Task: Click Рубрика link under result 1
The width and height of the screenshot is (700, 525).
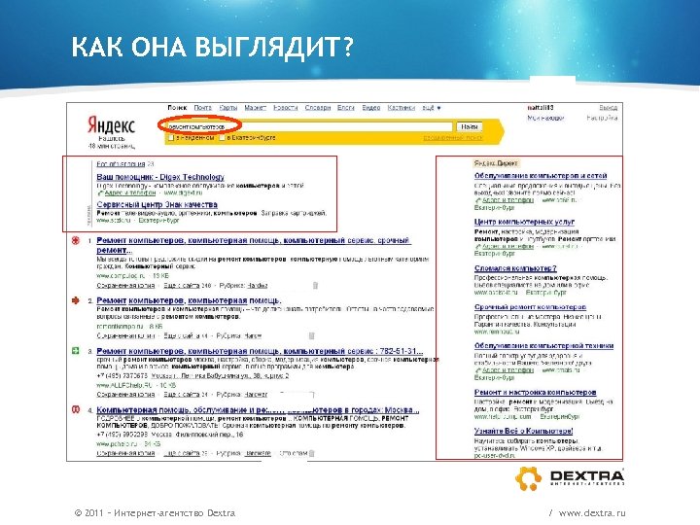Action: coord(257,285)
